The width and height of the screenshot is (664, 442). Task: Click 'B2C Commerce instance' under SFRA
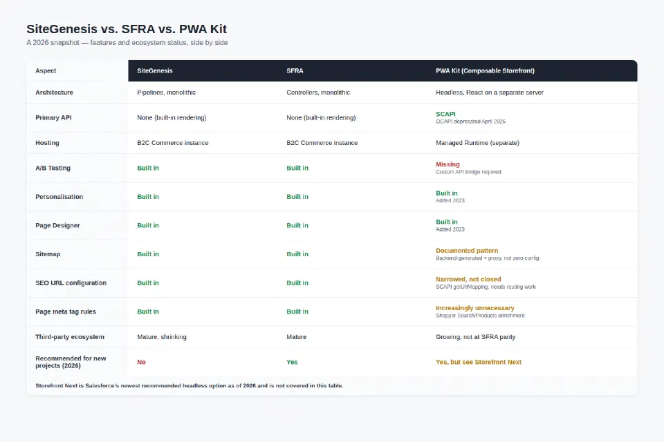click(x=322, y=143)
